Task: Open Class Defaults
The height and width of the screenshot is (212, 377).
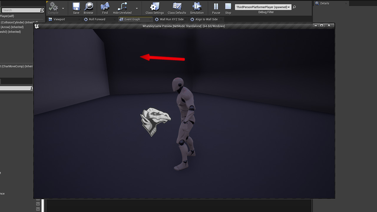Action: point(177,8)
